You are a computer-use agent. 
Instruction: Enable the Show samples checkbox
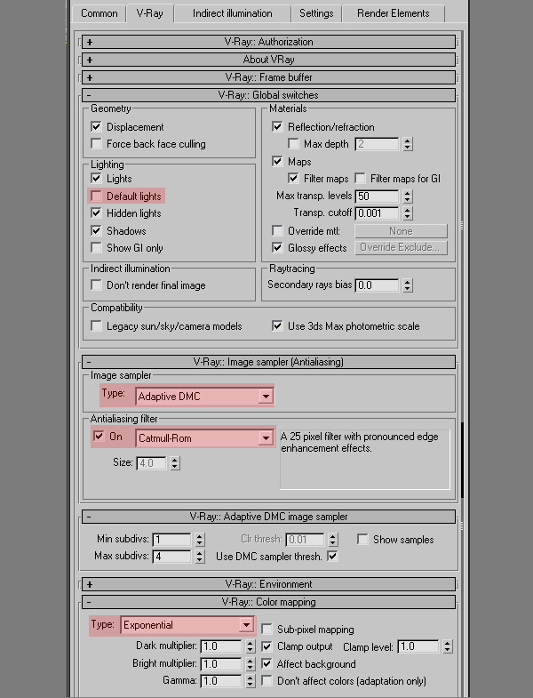tap(362, 540)
